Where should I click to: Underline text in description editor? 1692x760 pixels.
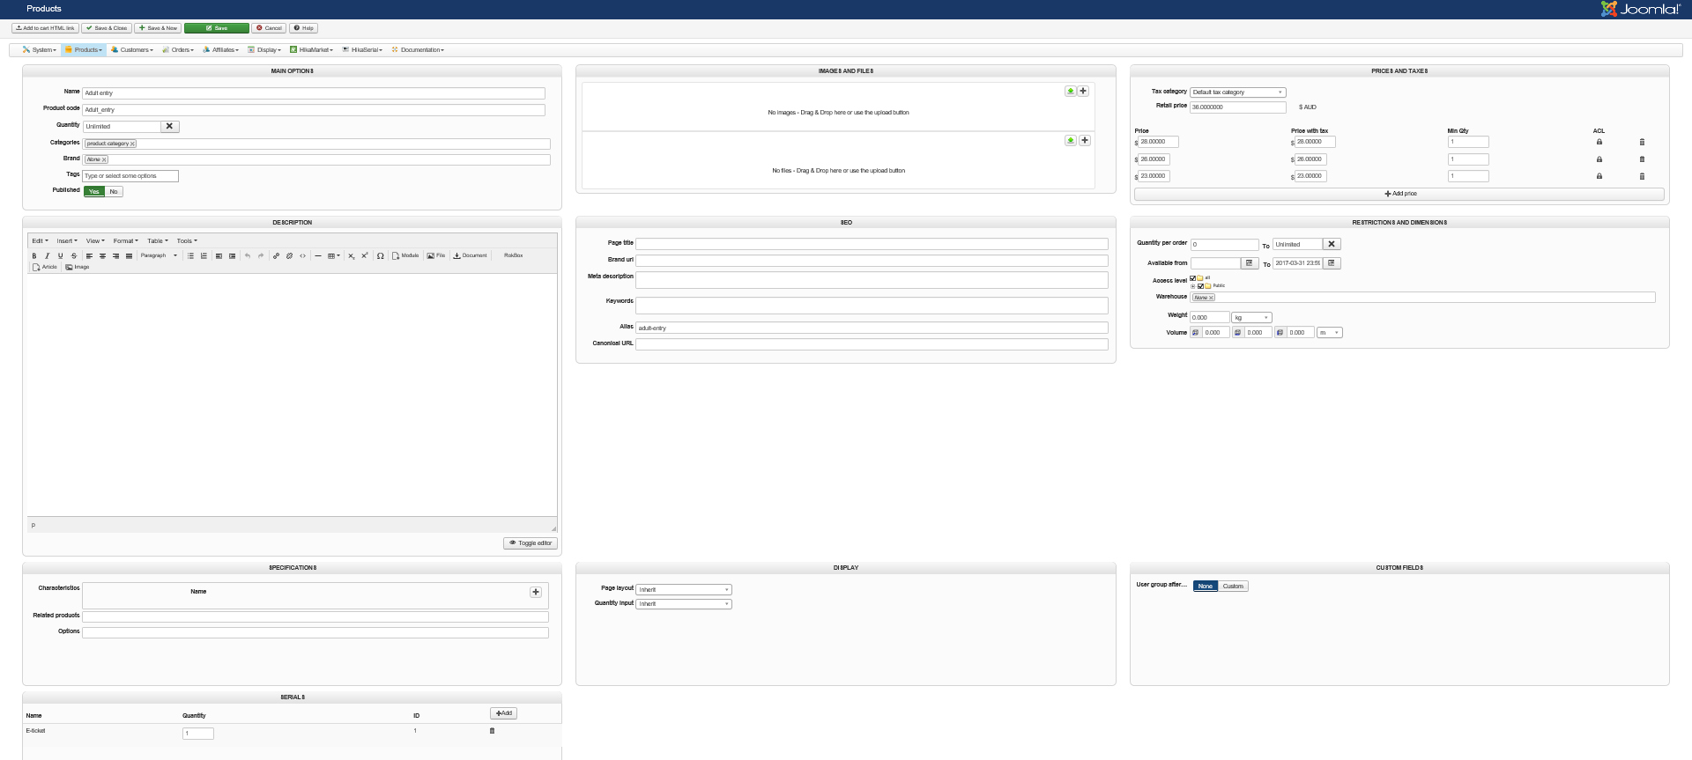61,256
